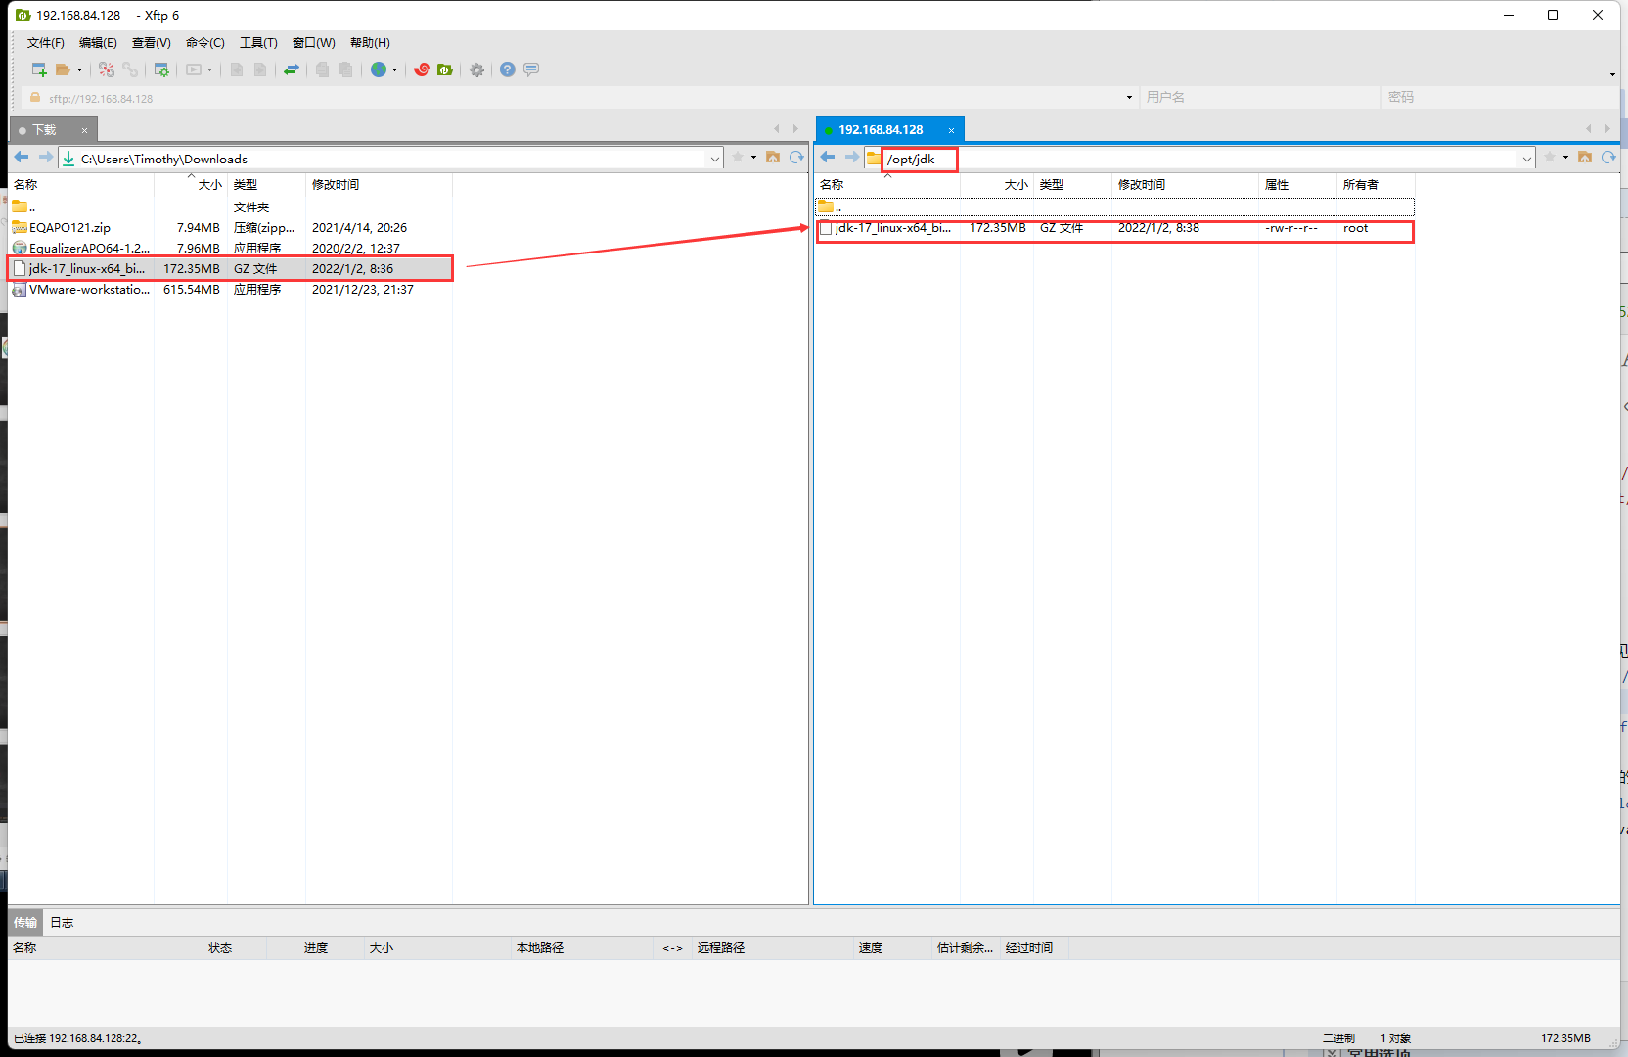Select EqualizerAPO64 file in local pane
The image size is (1628, 1057).
[231, 249]
